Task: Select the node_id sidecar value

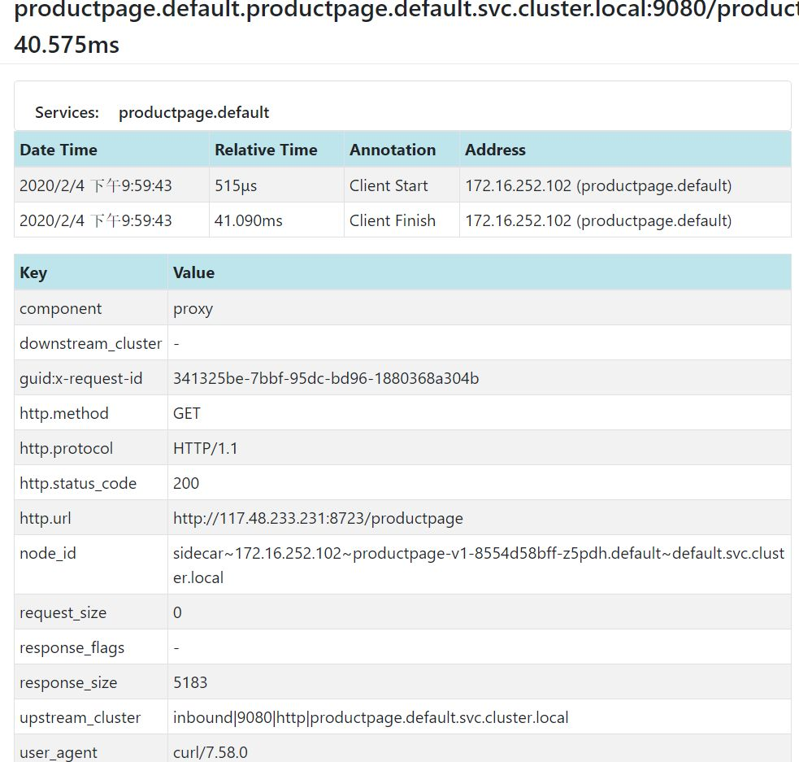Action: (x=479, y=564)
